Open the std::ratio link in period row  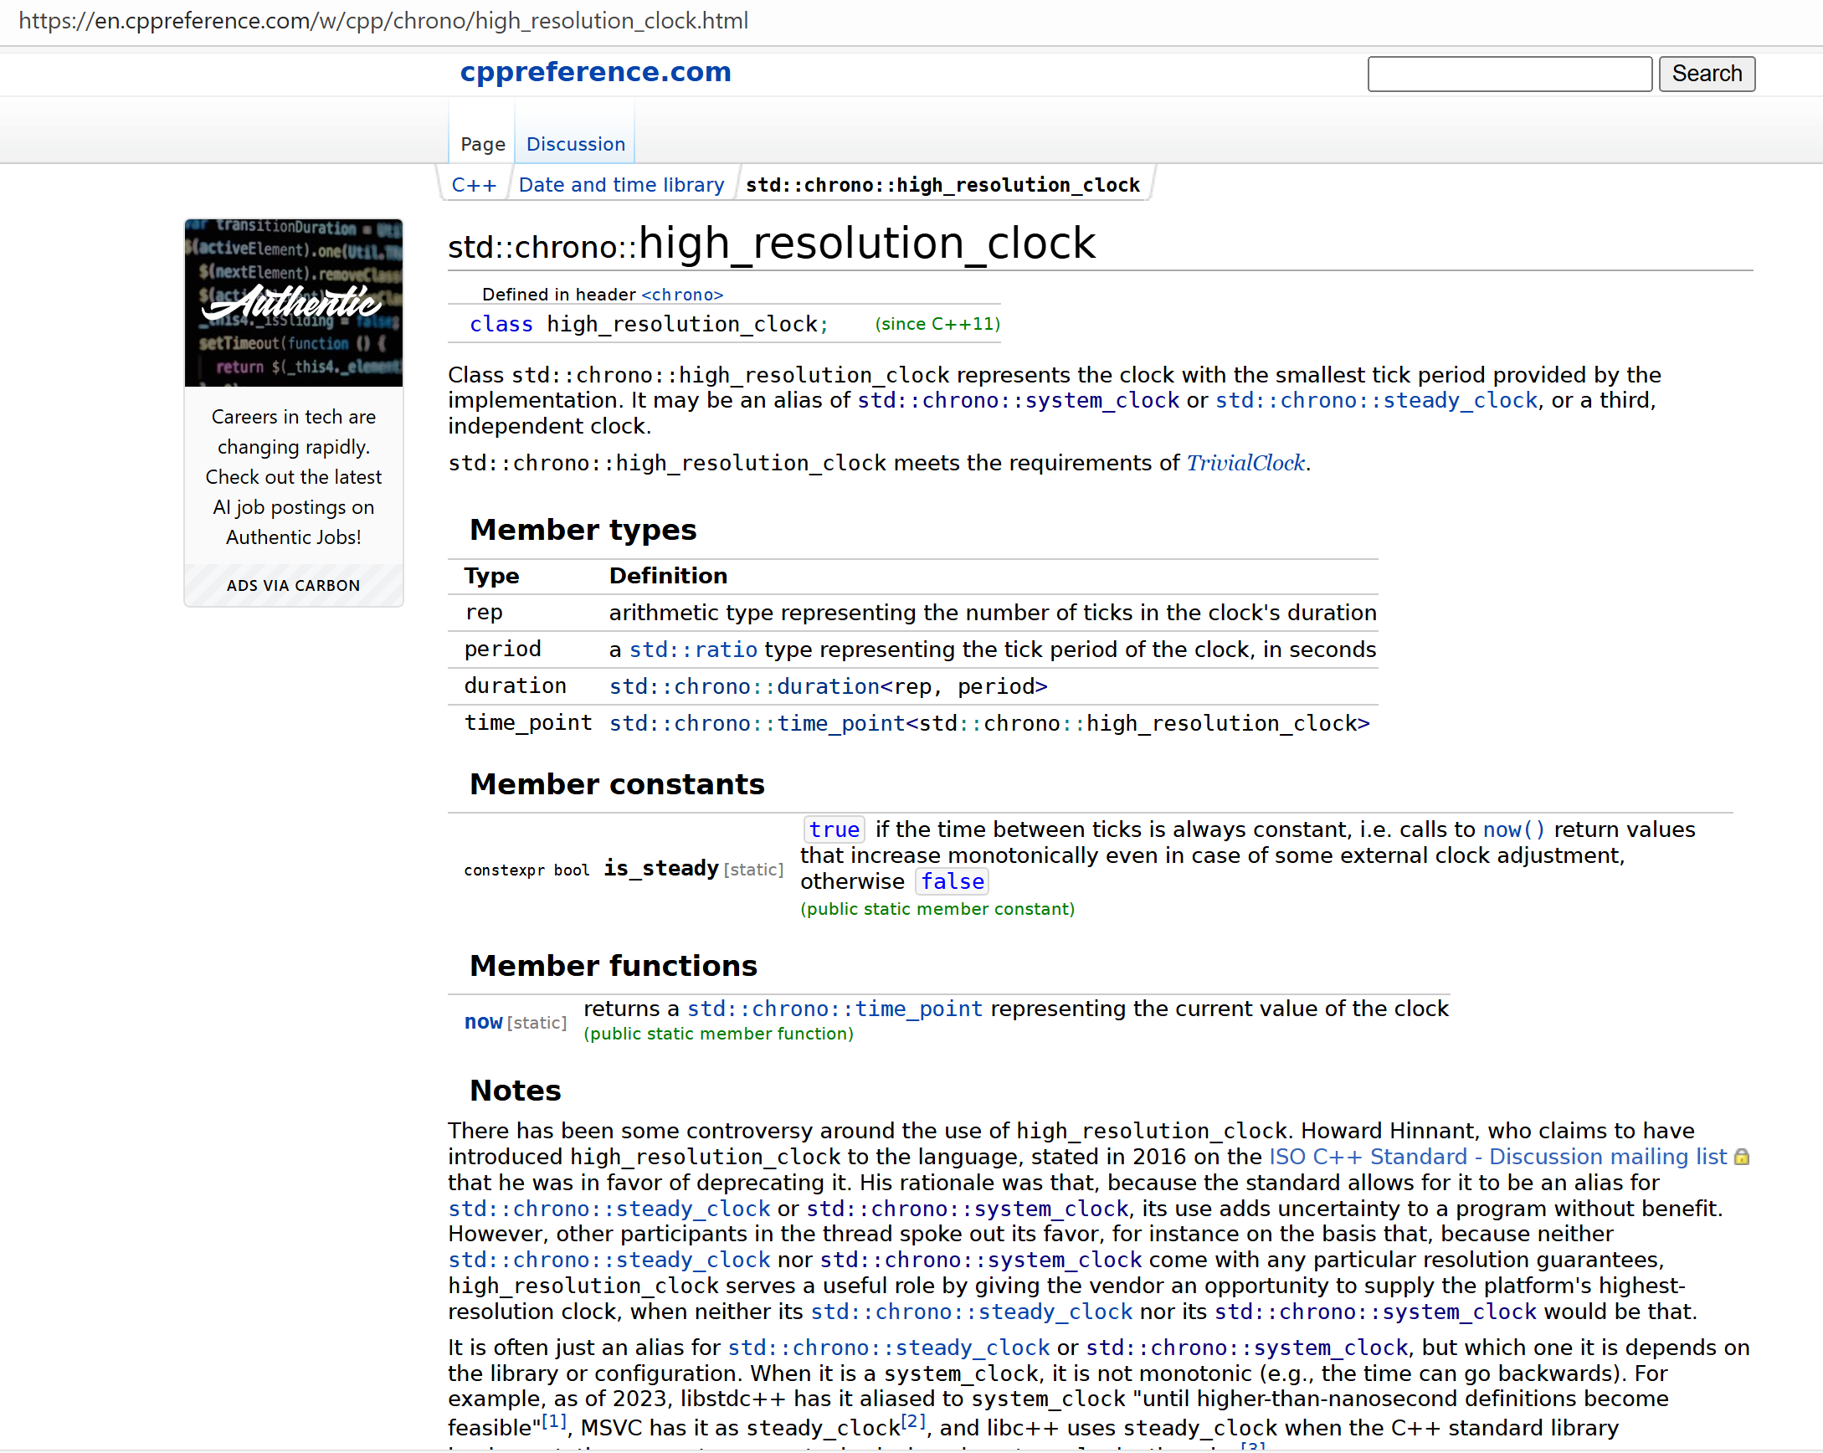click(692, 649)
